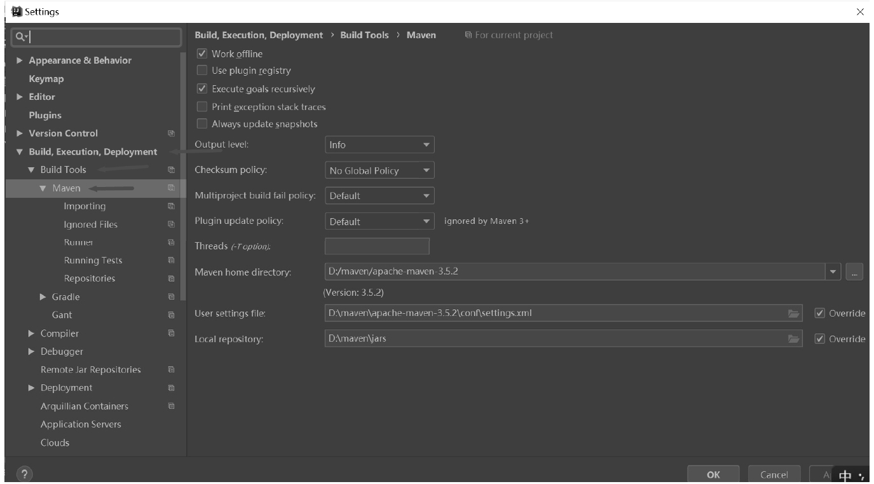Click the browse ellipsis button for Maven home
This screenshot has height=484, width=874.
pos(854,272)
